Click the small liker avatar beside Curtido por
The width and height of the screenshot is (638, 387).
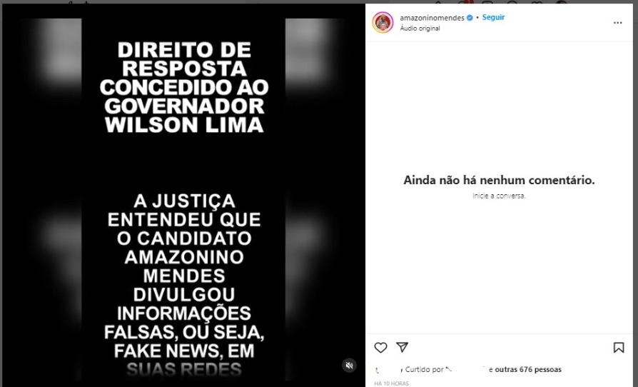click(378, 370)
